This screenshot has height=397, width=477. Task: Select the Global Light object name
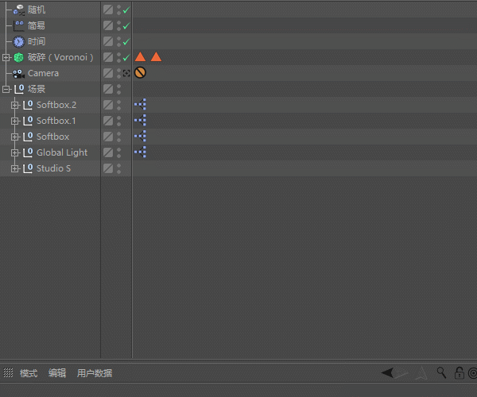pyautogui.click(x=62, y=152)
